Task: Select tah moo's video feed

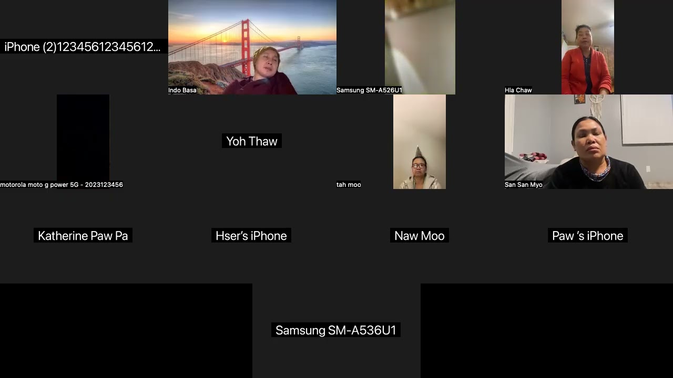Action: click(x=420, y=142)
